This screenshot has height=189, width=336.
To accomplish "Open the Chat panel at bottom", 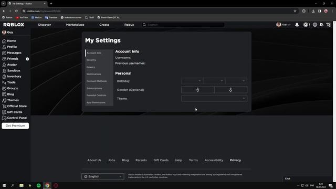I will point(308,178).
